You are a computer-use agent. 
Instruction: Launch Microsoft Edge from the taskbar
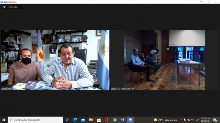[x=75, y=120]
